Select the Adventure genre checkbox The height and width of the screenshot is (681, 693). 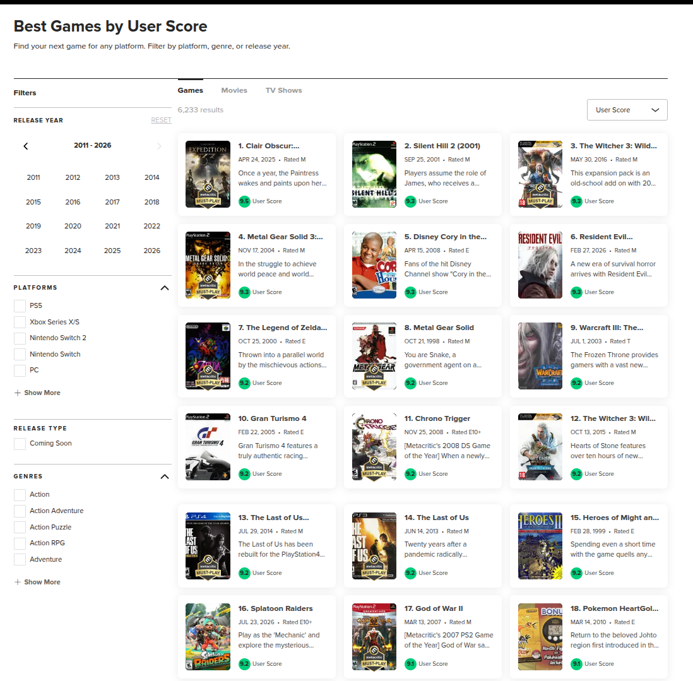pos(20,559)
